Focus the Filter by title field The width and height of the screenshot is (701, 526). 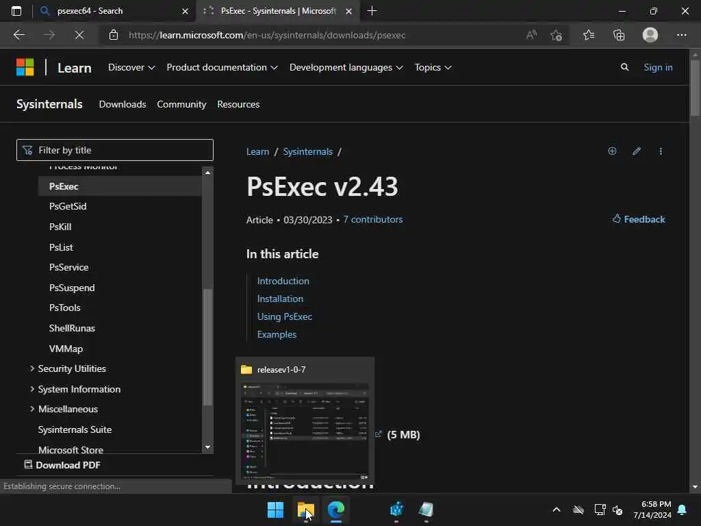(115, 150)
